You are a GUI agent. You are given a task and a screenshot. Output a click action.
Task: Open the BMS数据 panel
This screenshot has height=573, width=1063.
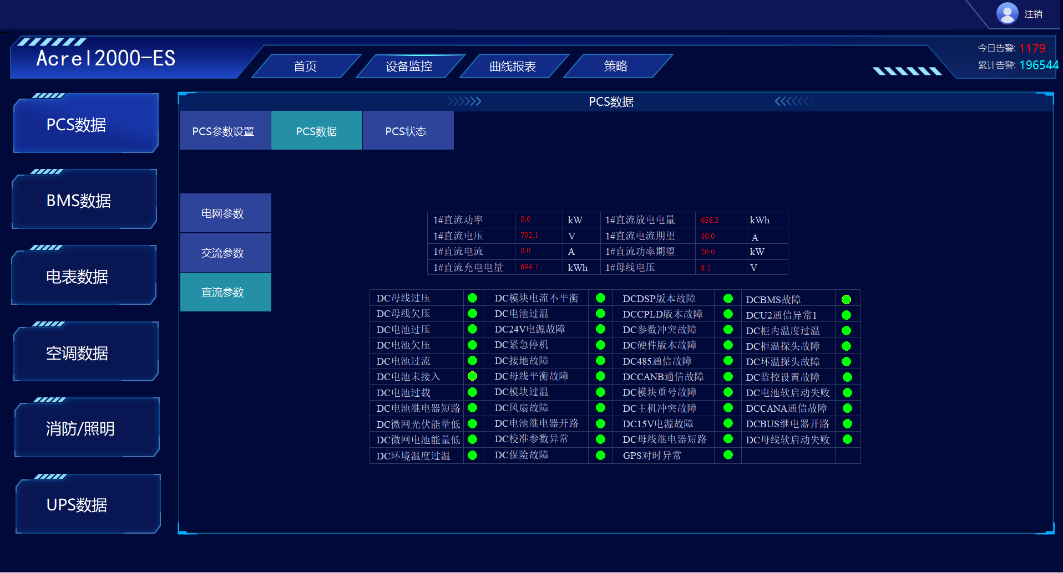(x=83, y=200)
